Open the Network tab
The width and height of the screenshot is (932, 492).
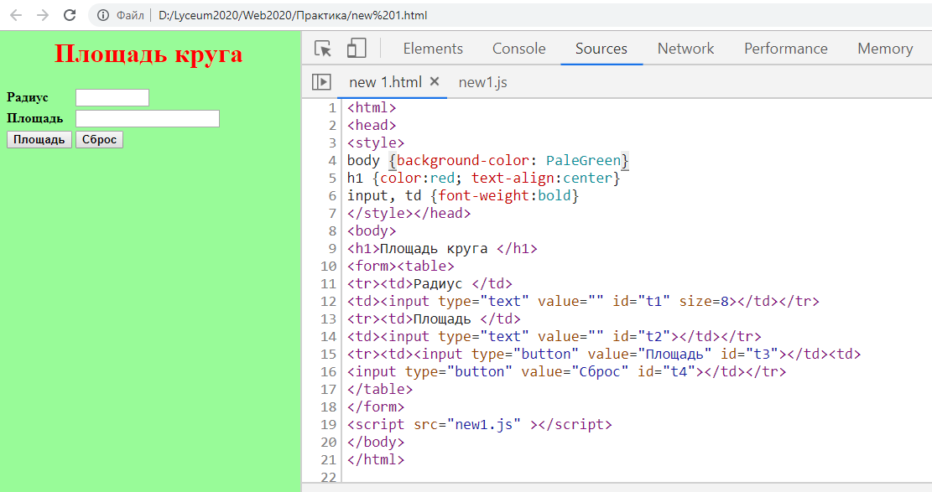(685, 49)
